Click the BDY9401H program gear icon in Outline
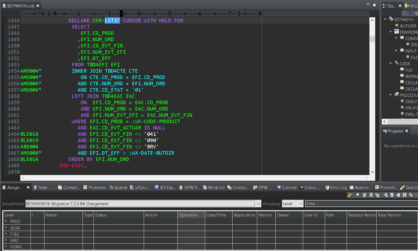 [391, 19]
